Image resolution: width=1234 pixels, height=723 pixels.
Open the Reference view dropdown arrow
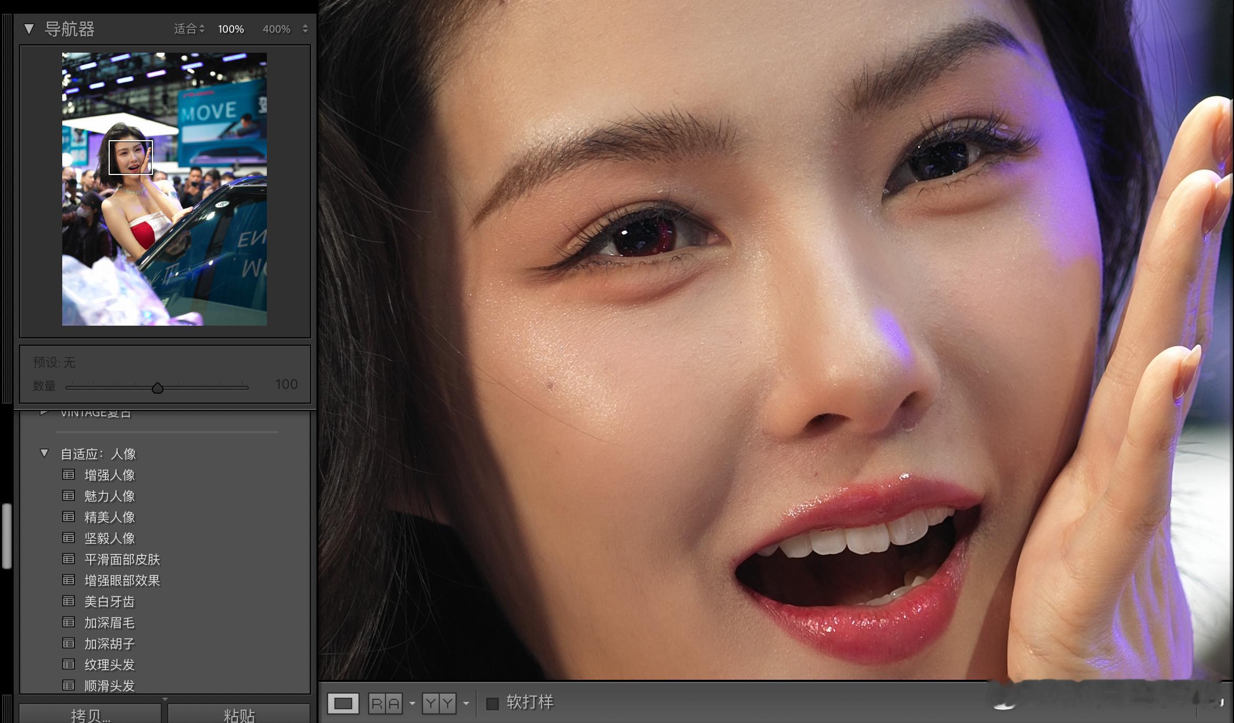pyautogui.click(x=412, y=704)
